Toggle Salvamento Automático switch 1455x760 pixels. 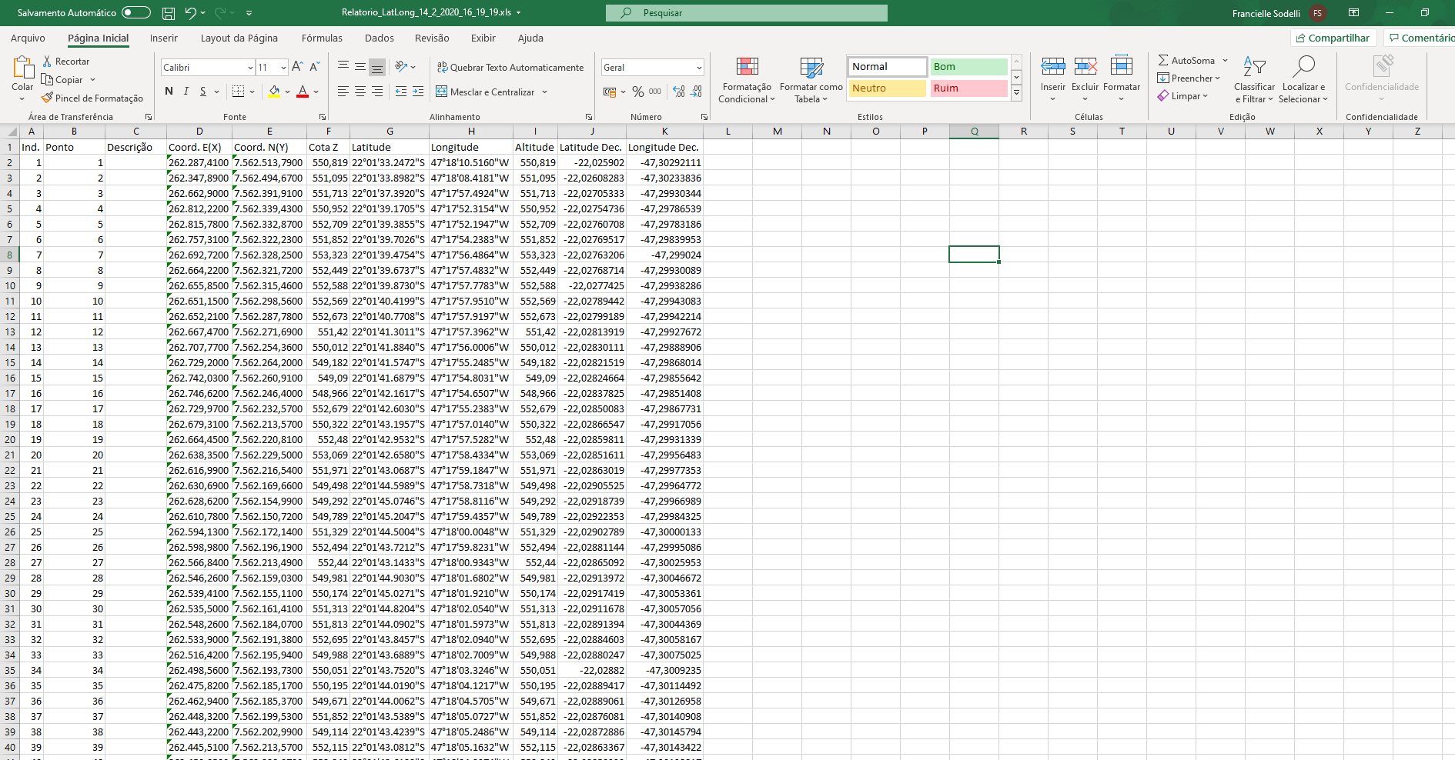coord(136,12)
